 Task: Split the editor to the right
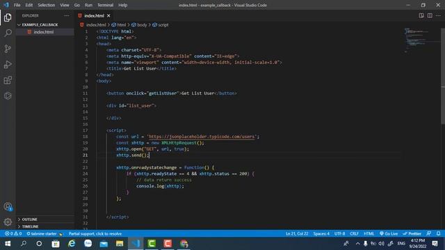point(430,15)
